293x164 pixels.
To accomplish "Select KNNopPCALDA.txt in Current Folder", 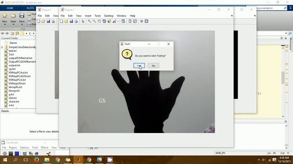I will coord(19,76).
